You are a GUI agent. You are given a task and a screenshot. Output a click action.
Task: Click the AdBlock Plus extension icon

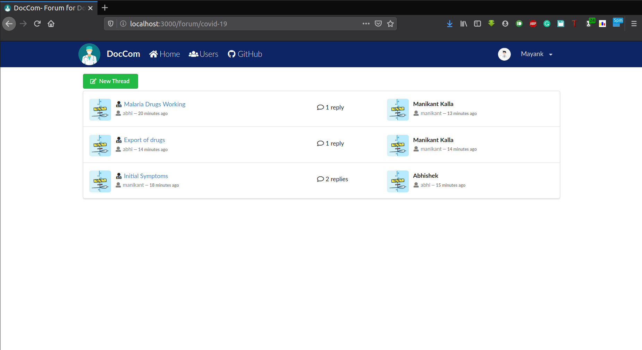[533, 24]
